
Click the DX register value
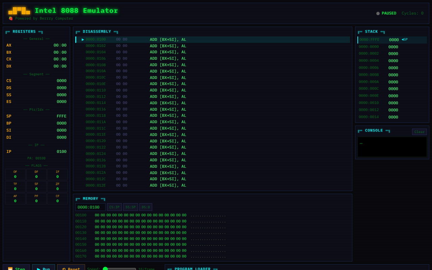[x=60, y=66]
